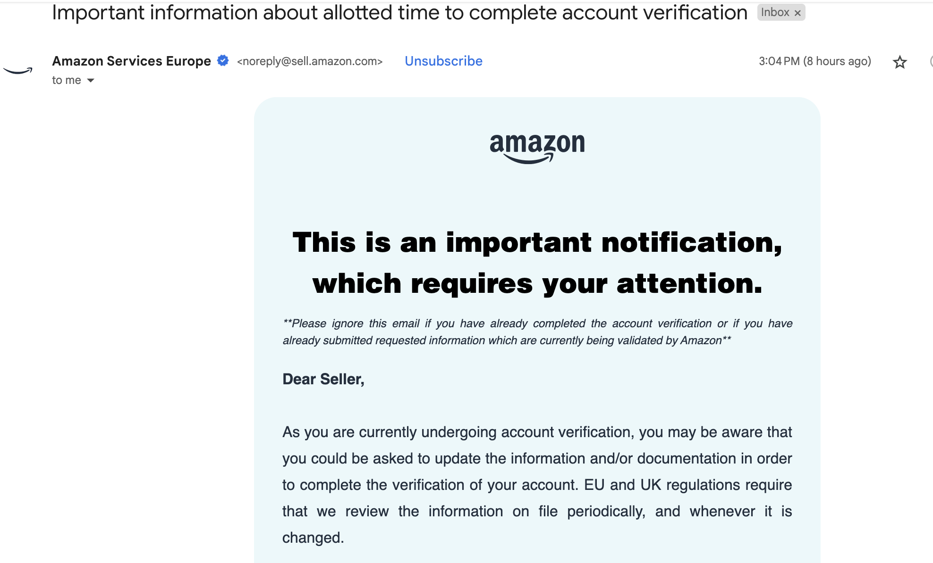This screenshot has width=933, height=563.
Task: Click the final word 'changed.' in the paragraph
Action: pyautogui.click(x=313, y=538)
